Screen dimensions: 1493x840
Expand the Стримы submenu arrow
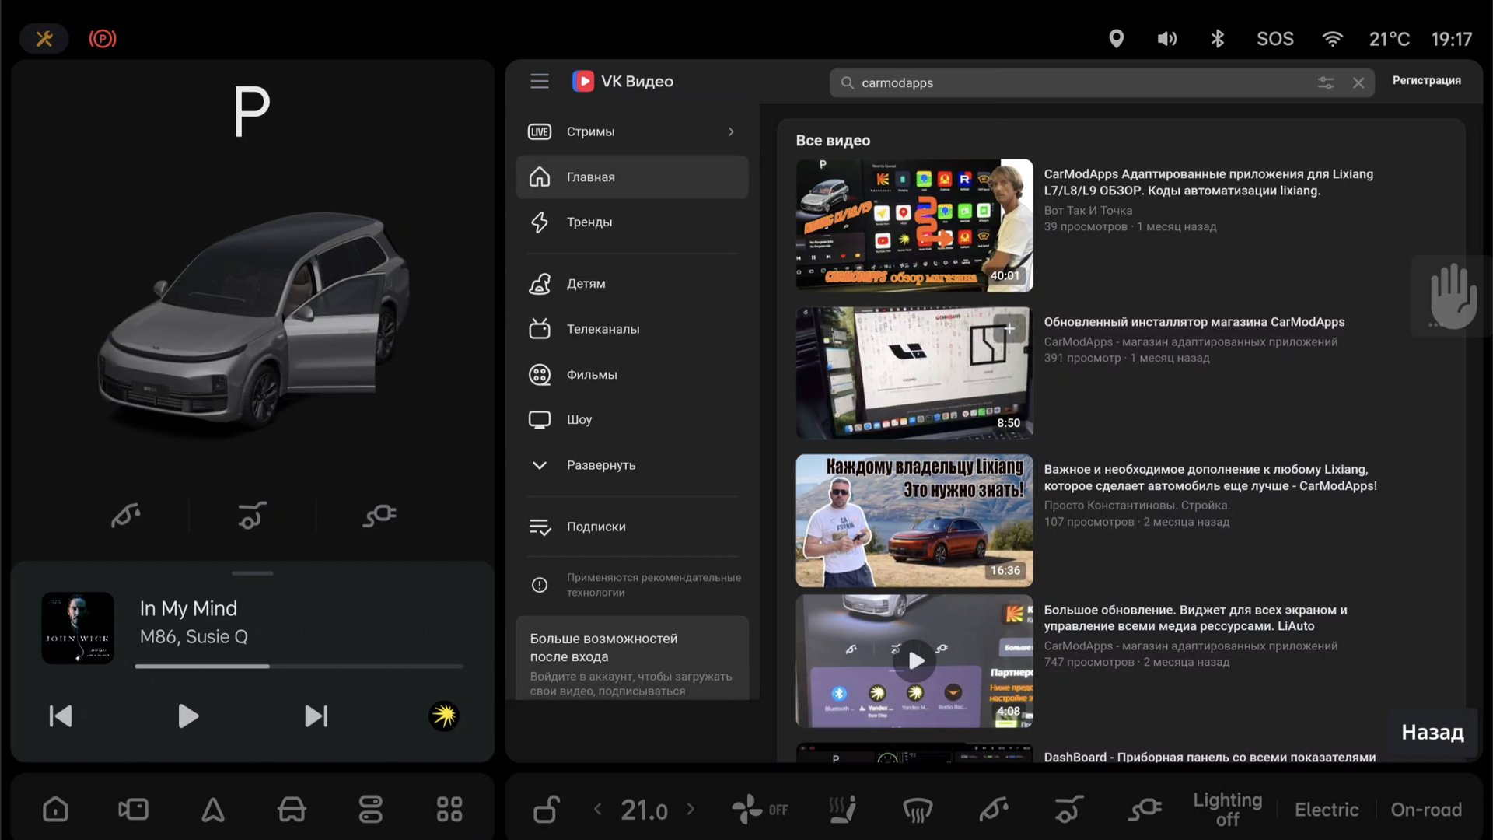pyautogui.click(x=731, y=131)
